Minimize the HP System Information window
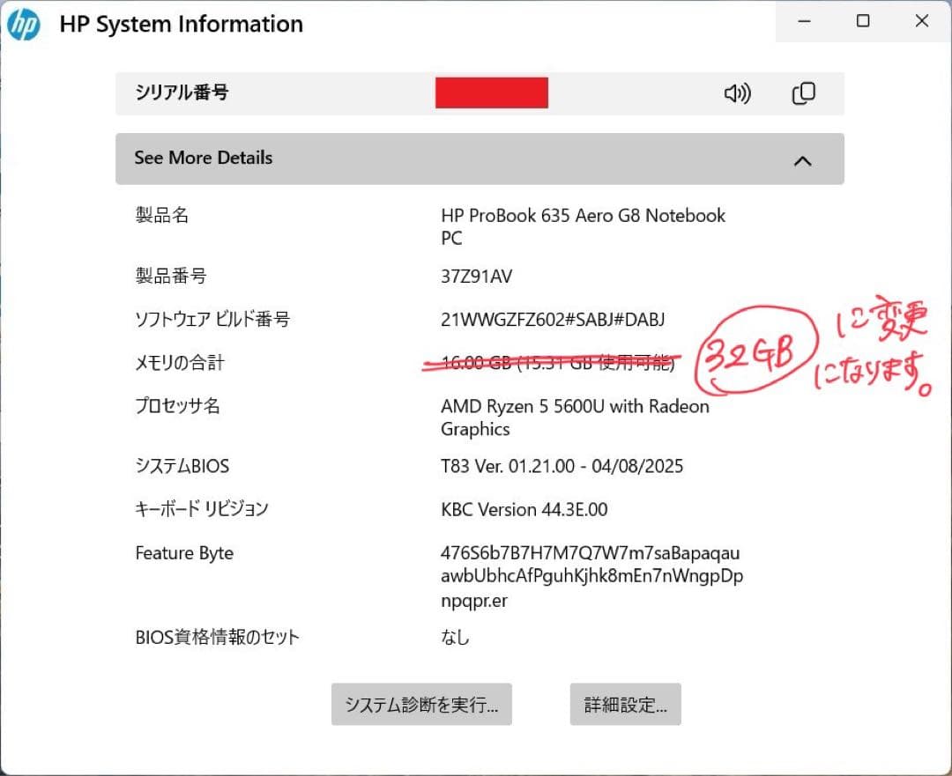This screenshot has width=952, height=776. coord(804,20)
